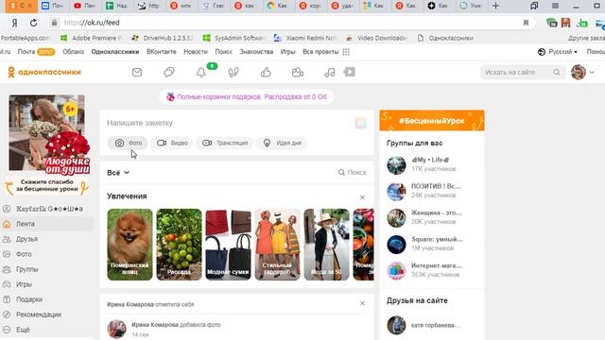This screenshot has height=340, width=605.
Task: Open the ВКонтакте link in top bar
Action: (162, 52)
